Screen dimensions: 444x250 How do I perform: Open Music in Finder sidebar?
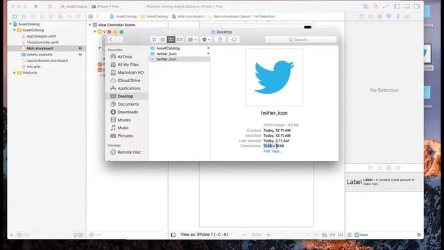pyautogui.click(x=123, y=128)
